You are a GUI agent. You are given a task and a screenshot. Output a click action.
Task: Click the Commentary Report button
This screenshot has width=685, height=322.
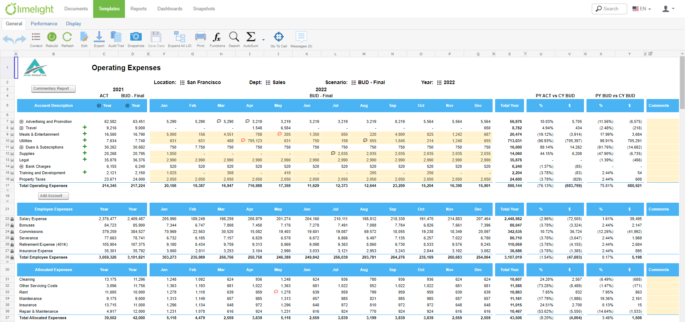53,88
